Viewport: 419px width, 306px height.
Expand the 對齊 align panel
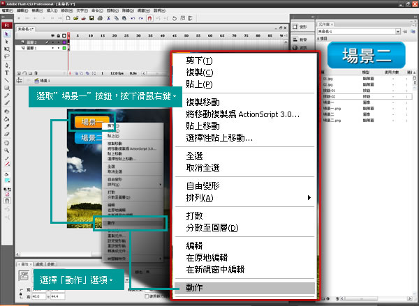click(300, 40)
